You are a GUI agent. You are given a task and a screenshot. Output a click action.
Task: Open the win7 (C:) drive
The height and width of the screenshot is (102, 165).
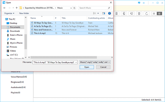[14, 55]
